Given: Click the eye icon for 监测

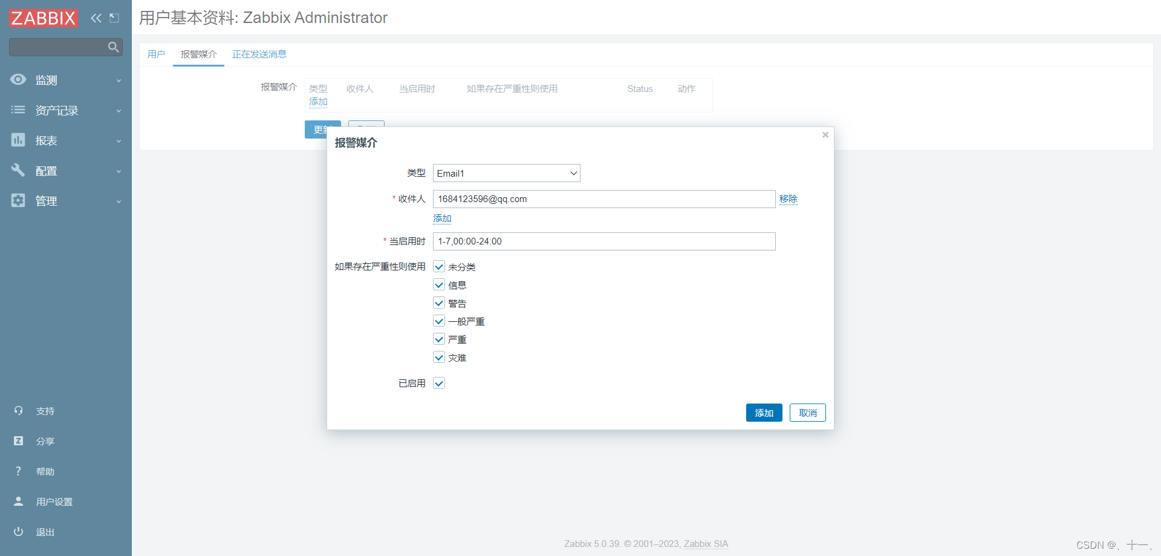Looking at the screenshot, I should pyautogui.click(x=18, y=79).
